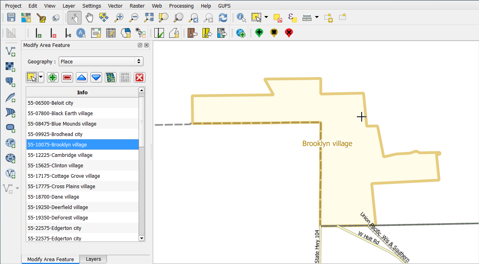This screenshot has height=264, width=479.
Task: Click the red X cancel icon in panel
Action: (139, 77)
